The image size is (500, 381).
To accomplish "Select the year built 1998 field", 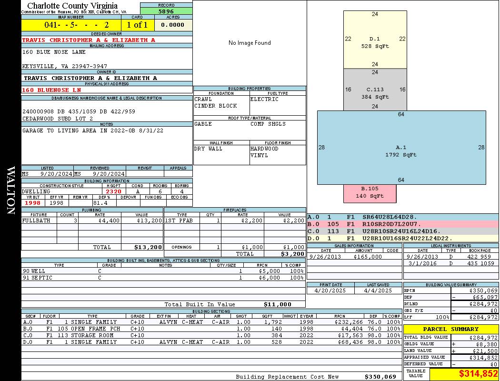I will (33, 203).
